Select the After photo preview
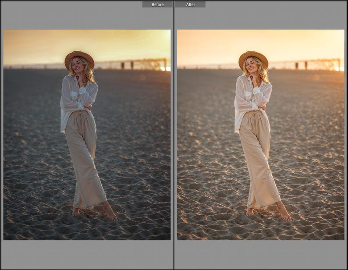The image size is (348, 270). [260, 135]
